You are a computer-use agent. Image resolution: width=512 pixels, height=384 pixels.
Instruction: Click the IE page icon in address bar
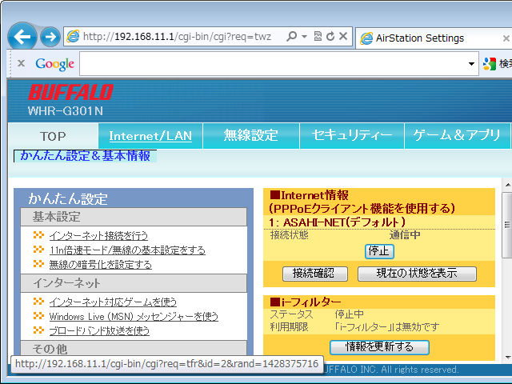click(x=73, y=36)
